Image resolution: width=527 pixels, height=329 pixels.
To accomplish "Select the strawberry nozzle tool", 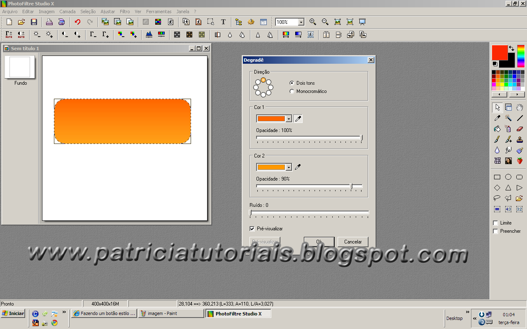I will [520, 161].
